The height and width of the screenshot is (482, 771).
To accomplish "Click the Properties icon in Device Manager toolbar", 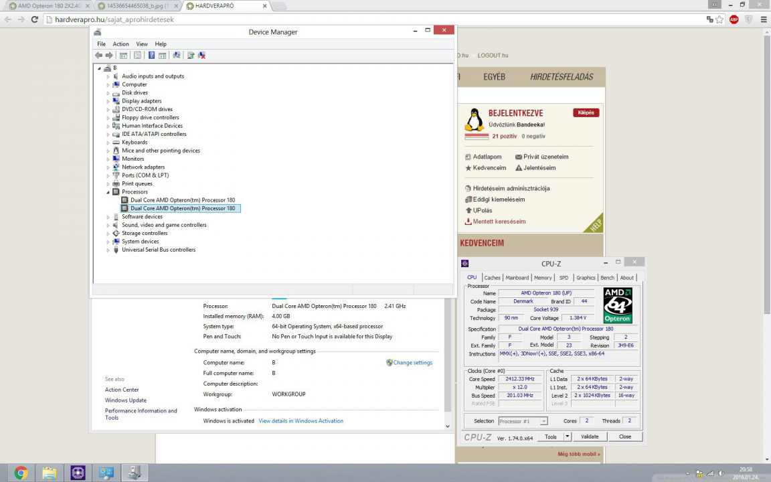I will point(138,56).
